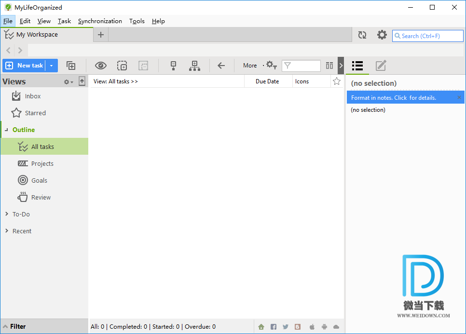Screen dimensions: 466x334
Task: Select the Projects view
Action: click(44, 163)
